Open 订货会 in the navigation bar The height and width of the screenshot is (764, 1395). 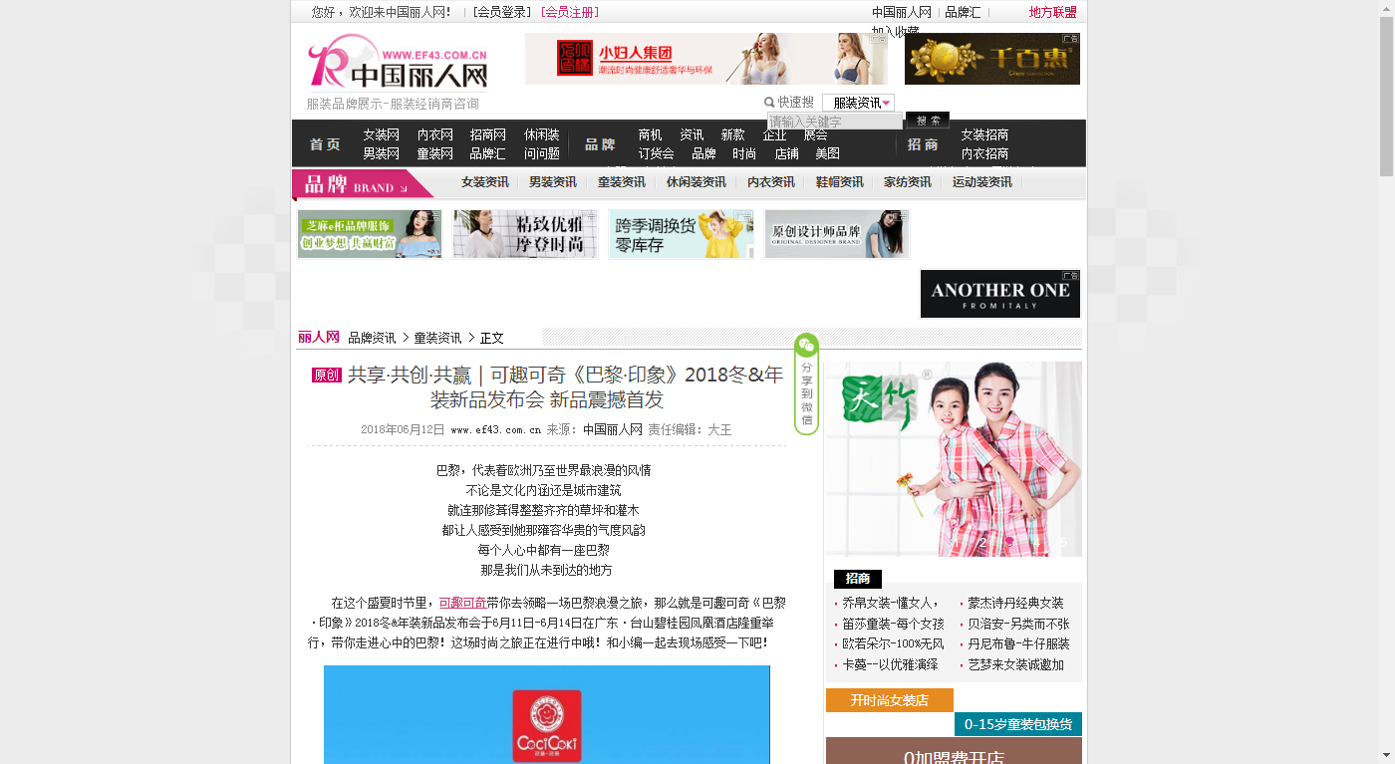click(657, 153)
